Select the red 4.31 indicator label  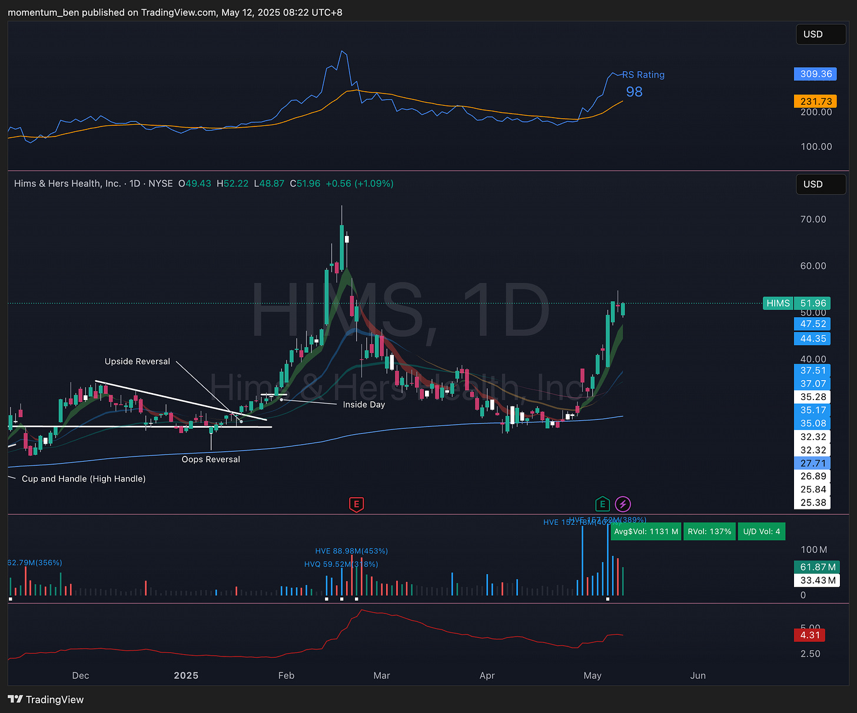click(x=809, y=635)
